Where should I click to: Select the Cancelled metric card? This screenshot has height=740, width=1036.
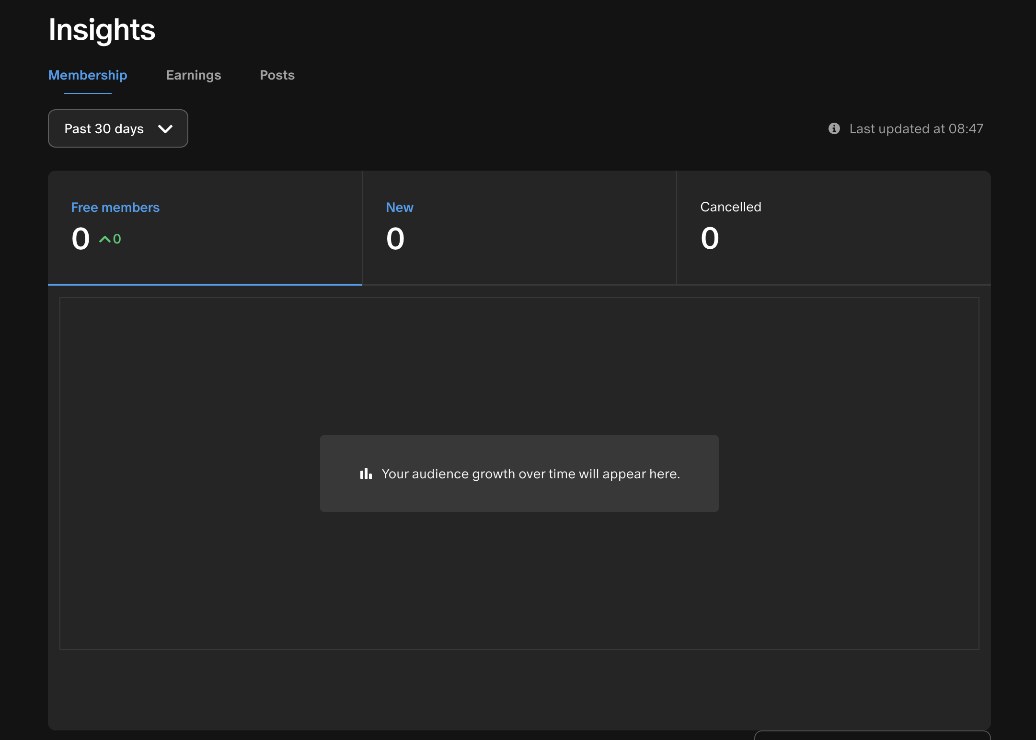tap(833, 228)
